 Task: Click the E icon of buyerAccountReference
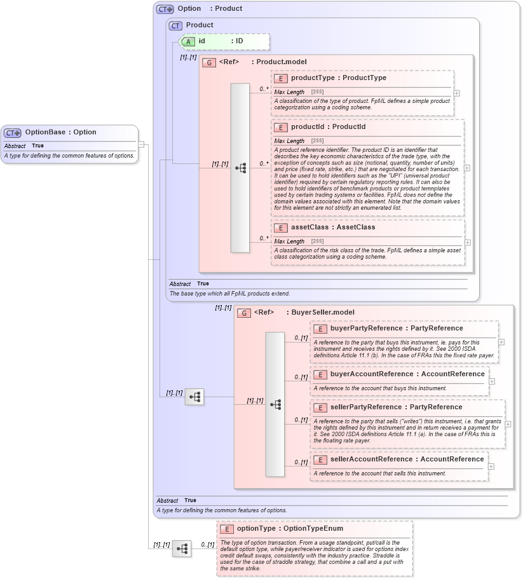pyautogui.click(x=320, y=375)
